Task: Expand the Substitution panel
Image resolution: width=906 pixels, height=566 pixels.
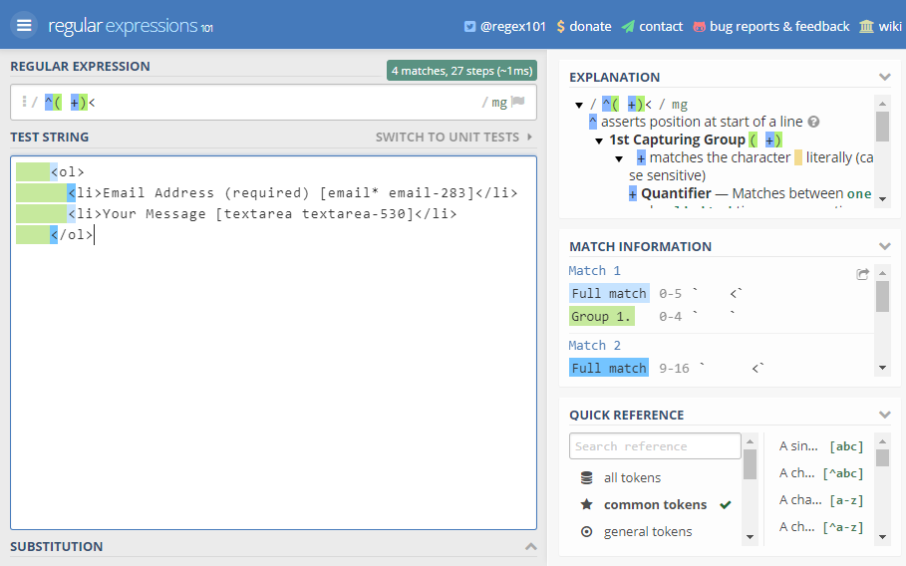Action: pos(530,546)
